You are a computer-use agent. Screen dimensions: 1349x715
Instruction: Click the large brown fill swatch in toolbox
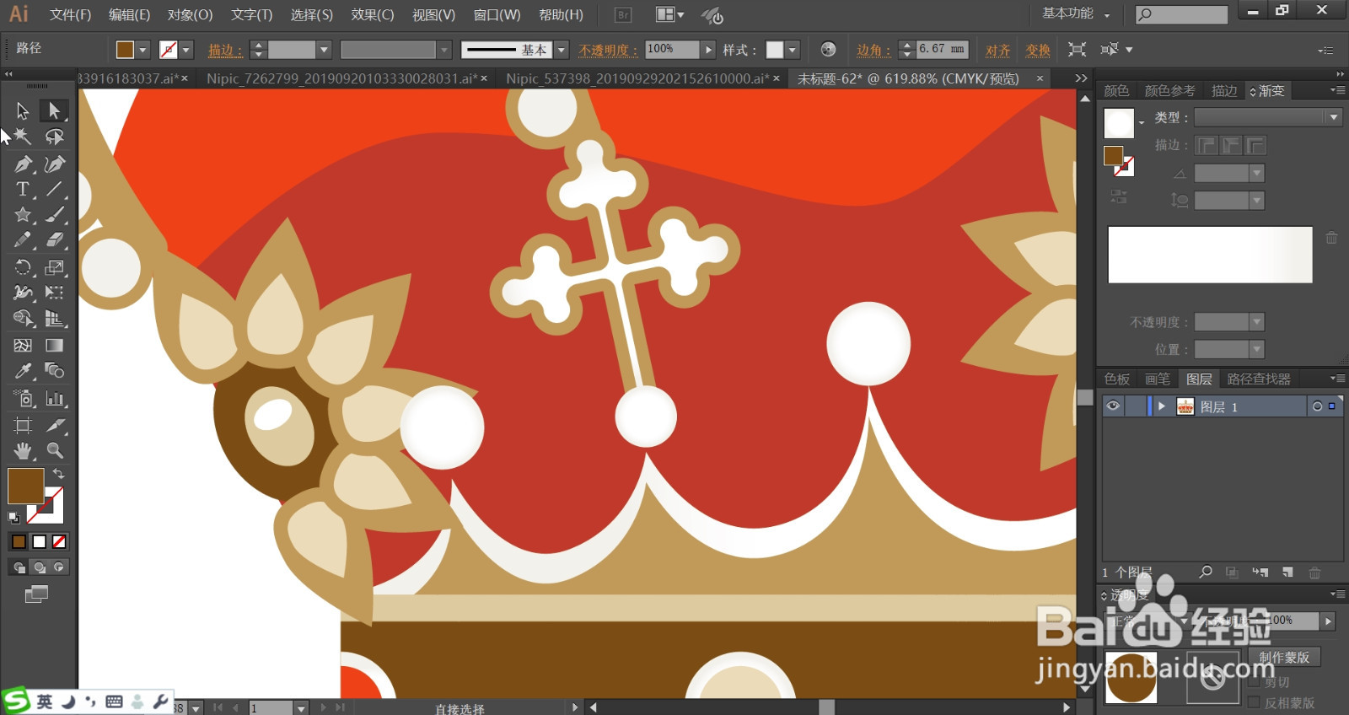click(26, 487)
